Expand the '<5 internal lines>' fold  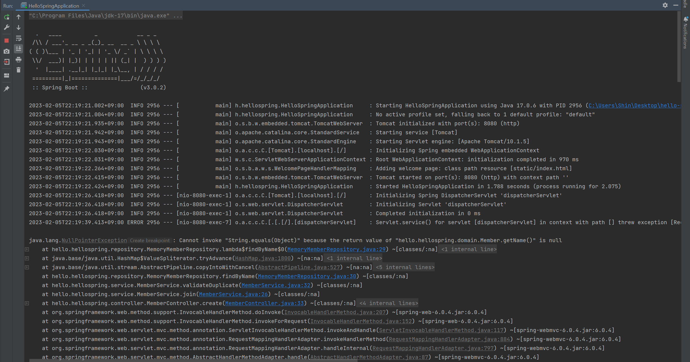404,267
